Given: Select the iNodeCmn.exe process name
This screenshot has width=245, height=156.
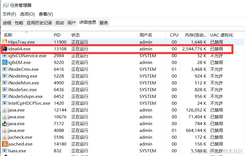Looking at the screenshot, I should (23, 69).
